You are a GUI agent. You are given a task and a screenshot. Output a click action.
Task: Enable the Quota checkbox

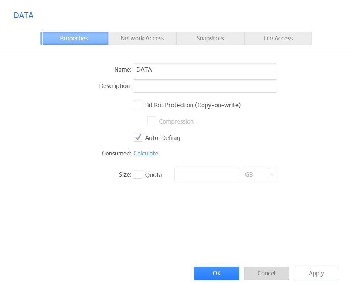coord(138,174)
